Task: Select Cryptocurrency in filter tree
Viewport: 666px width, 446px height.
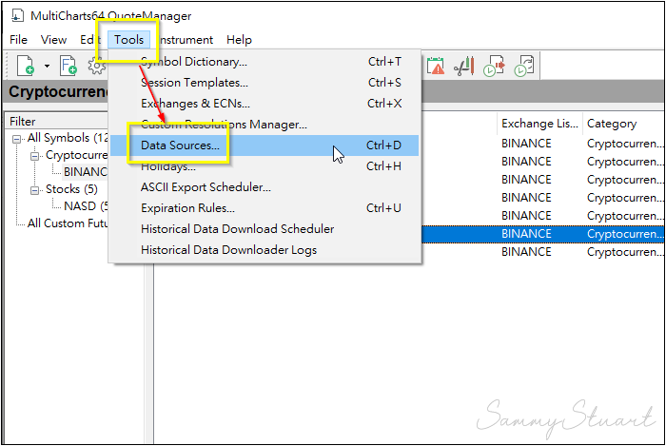Action: click(76, 155)
